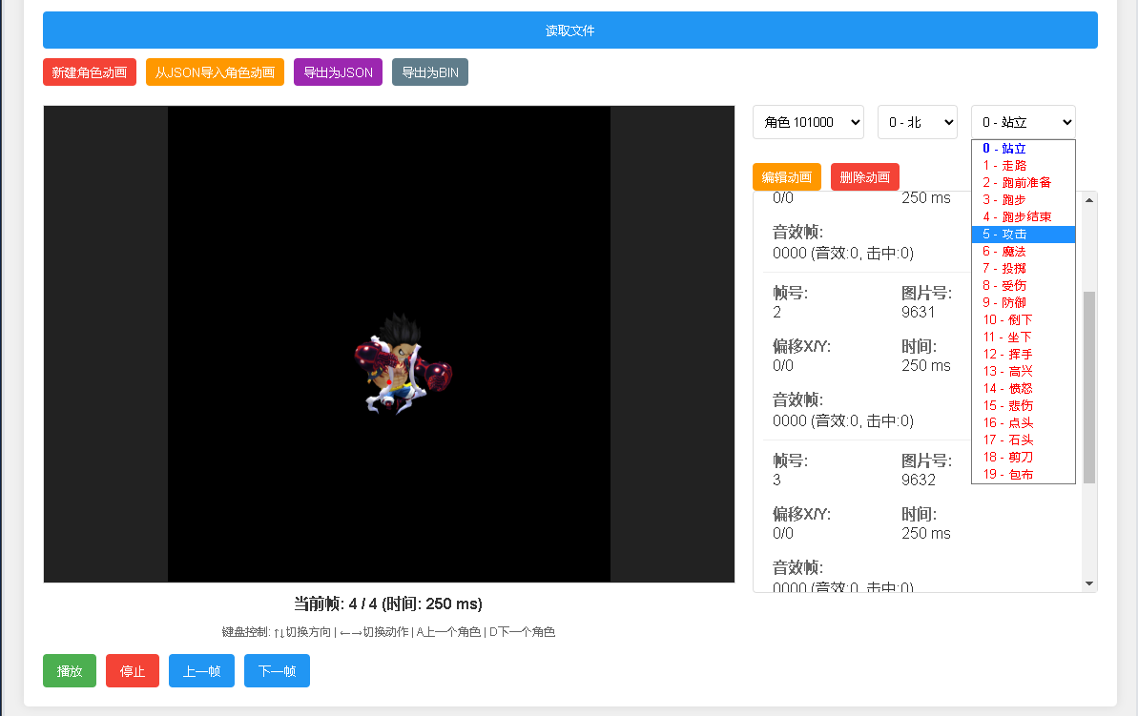This screenshot has width=1138, height=716.
Task: Choose option 12 - 挥手
Action: [x=1024, y=354]
